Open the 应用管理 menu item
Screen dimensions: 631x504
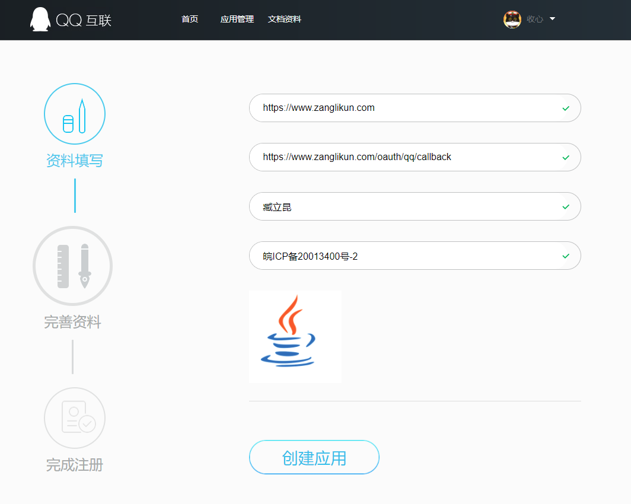coord(237,19)
